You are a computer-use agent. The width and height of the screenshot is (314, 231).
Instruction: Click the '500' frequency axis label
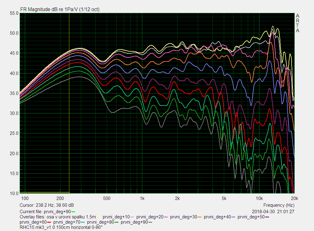[107, 198]
